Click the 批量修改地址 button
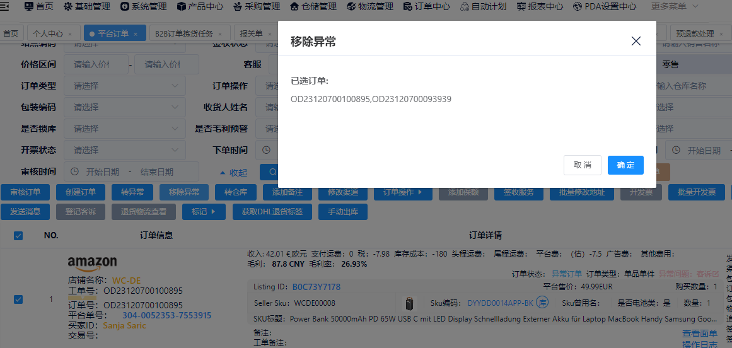Image resolution: width=732 pixels, height=348 pixels. click(582, 192)
